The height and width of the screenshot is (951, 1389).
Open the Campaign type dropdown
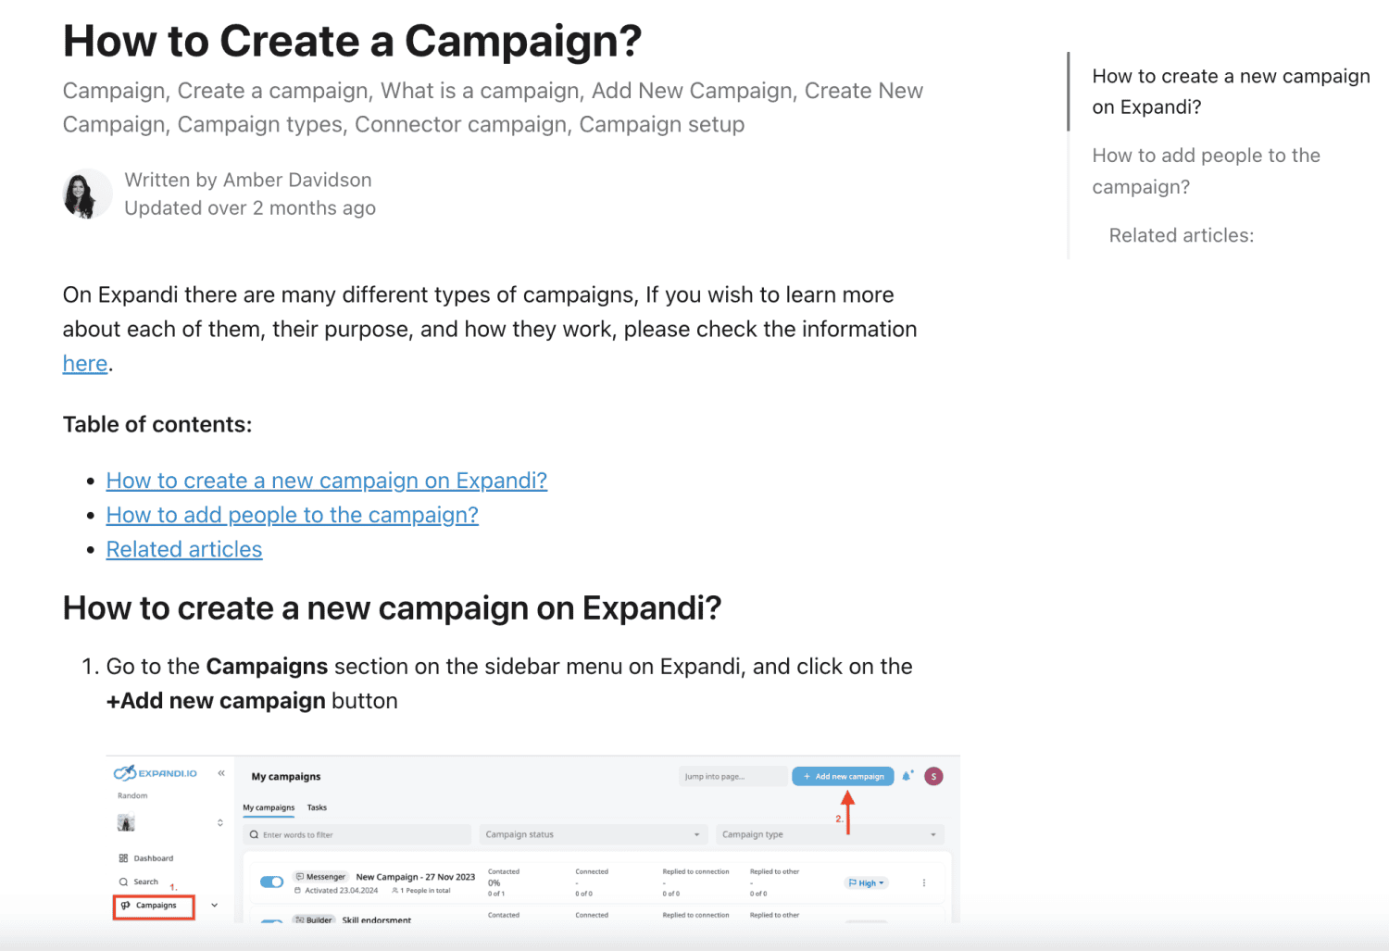tap(829, 834)
